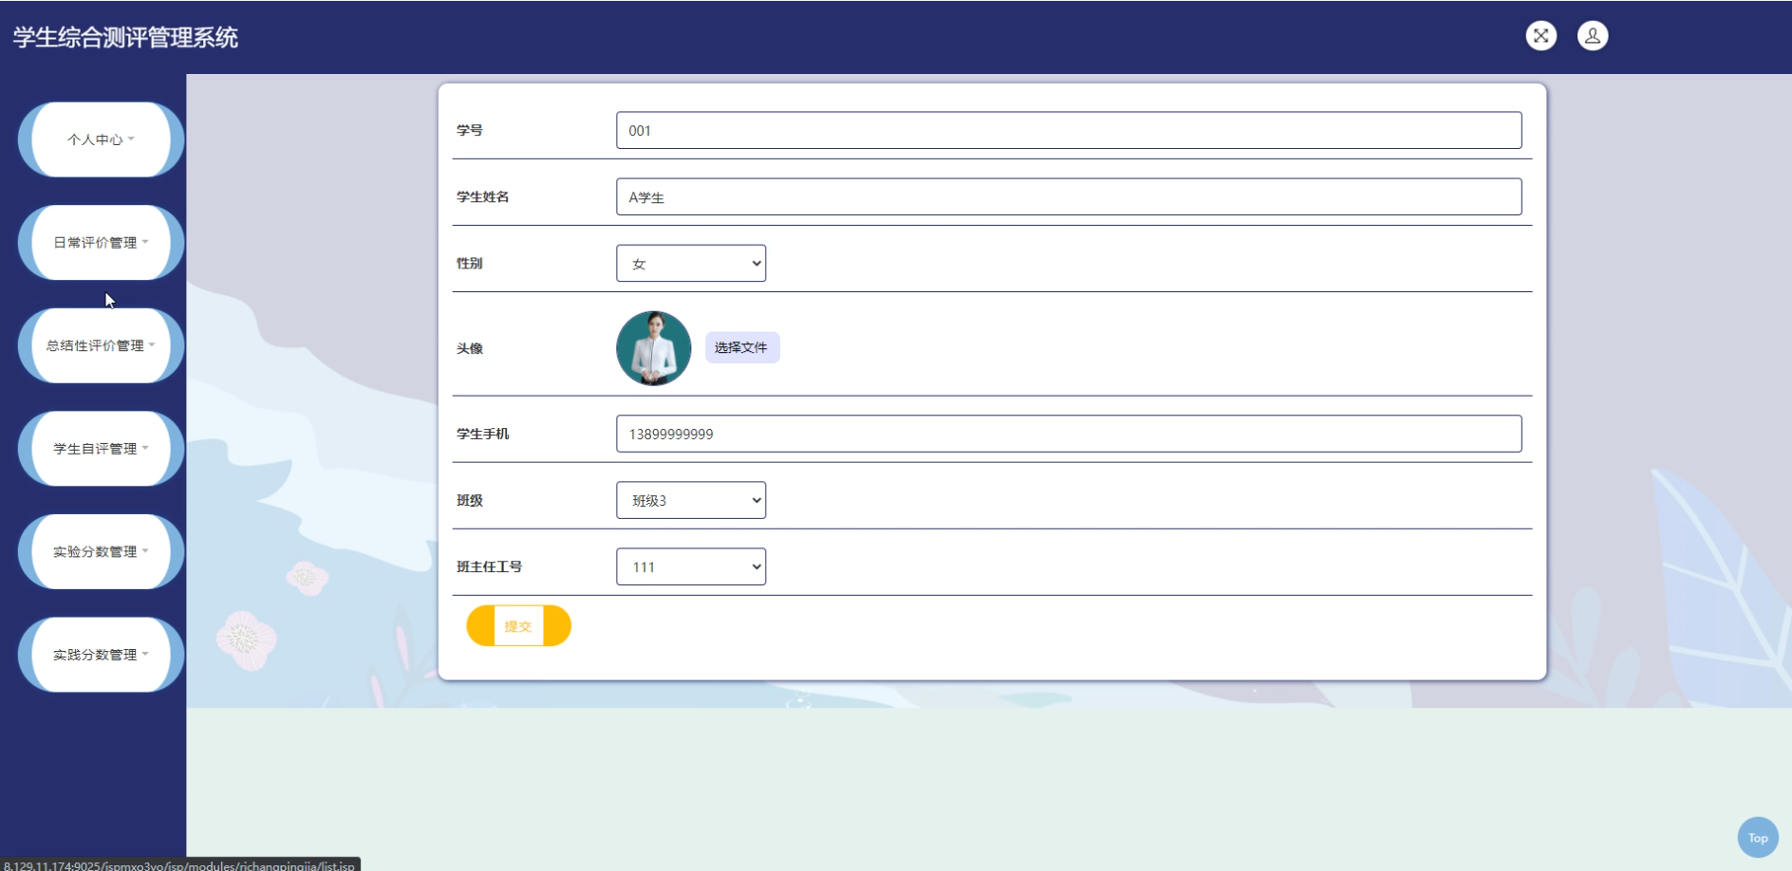
Task: Open the user profile icon in header
Action: [1593, 36]
